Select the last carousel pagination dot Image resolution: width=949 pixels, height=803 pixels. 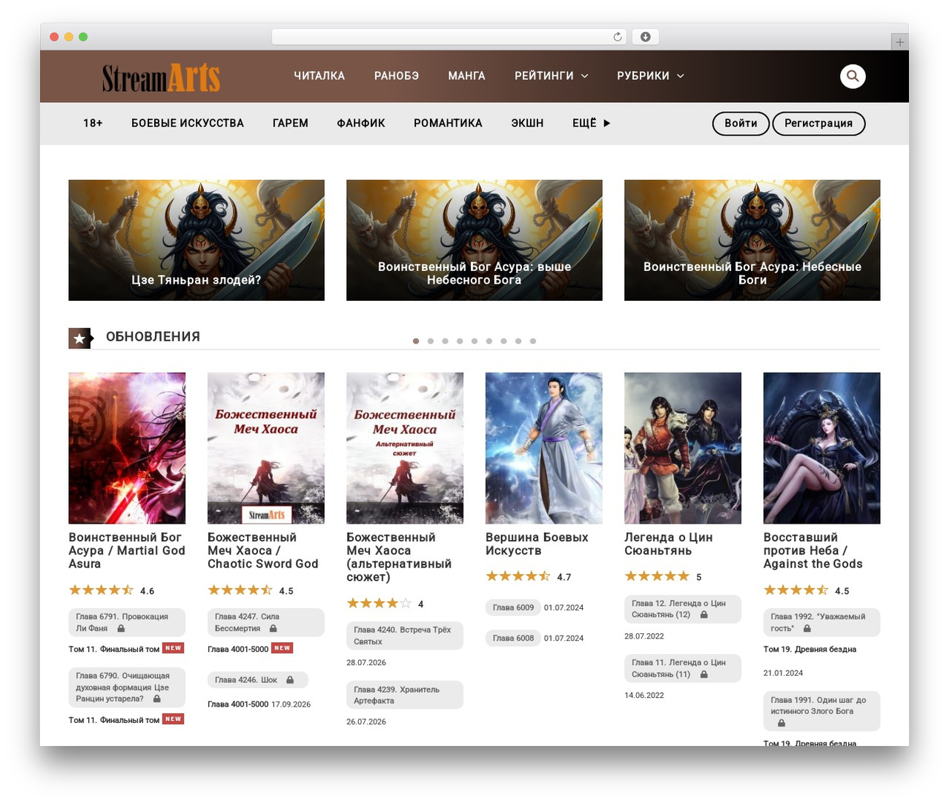click(x=533, y=341)
